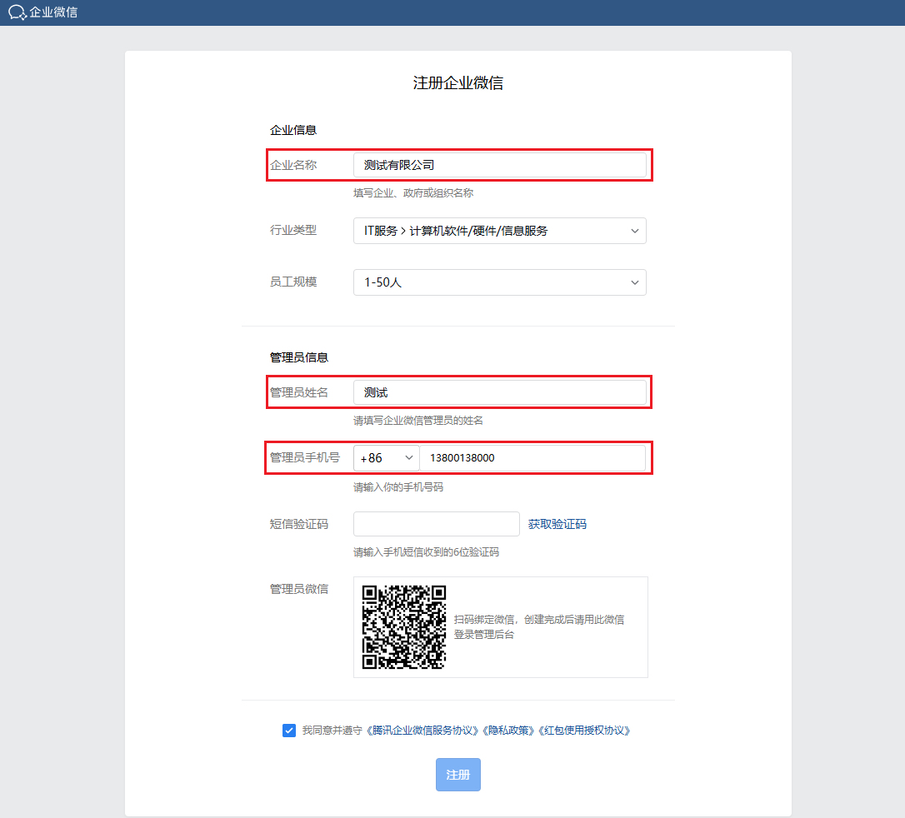Uncheck the agreement checkbox
The image size is (905, 818).
(289, 731)
